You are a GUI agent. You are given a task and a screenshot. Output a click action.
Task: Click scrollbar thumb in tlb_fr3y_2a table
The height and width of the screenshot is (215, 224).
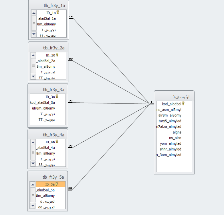pos(33,66)
